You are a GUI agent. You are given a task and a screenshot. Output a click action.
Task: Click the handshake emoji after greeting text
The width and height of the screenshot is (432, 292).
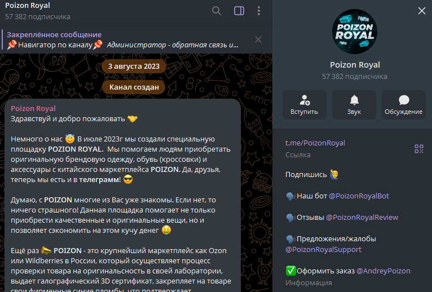point(133,119)
